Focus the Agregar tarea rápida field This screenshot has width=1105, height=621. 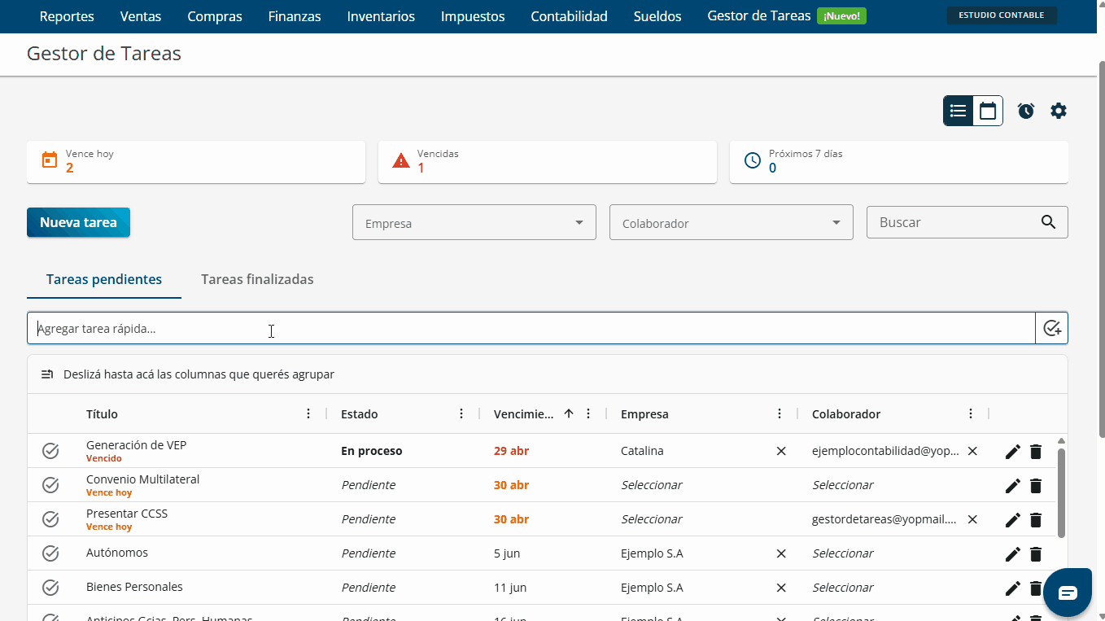[x=531, y=328]
